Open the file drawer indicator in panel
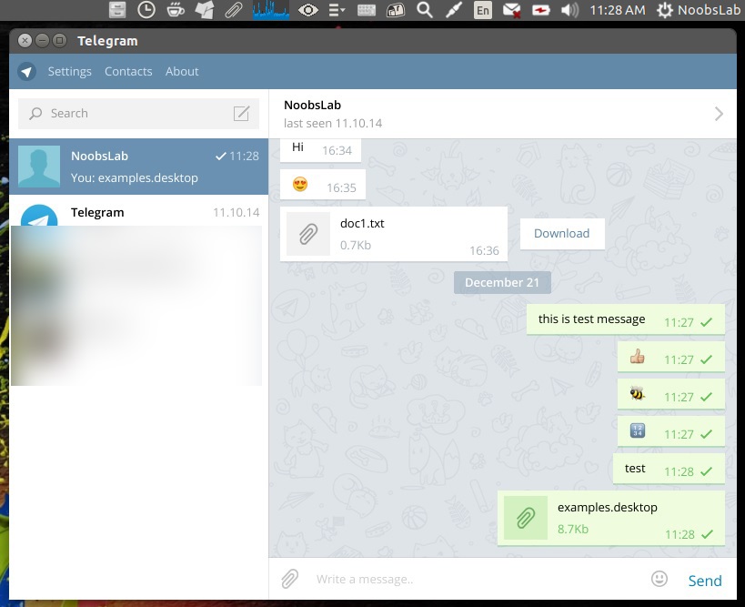This screenshot has height=607, width=745. coord(117,10)
